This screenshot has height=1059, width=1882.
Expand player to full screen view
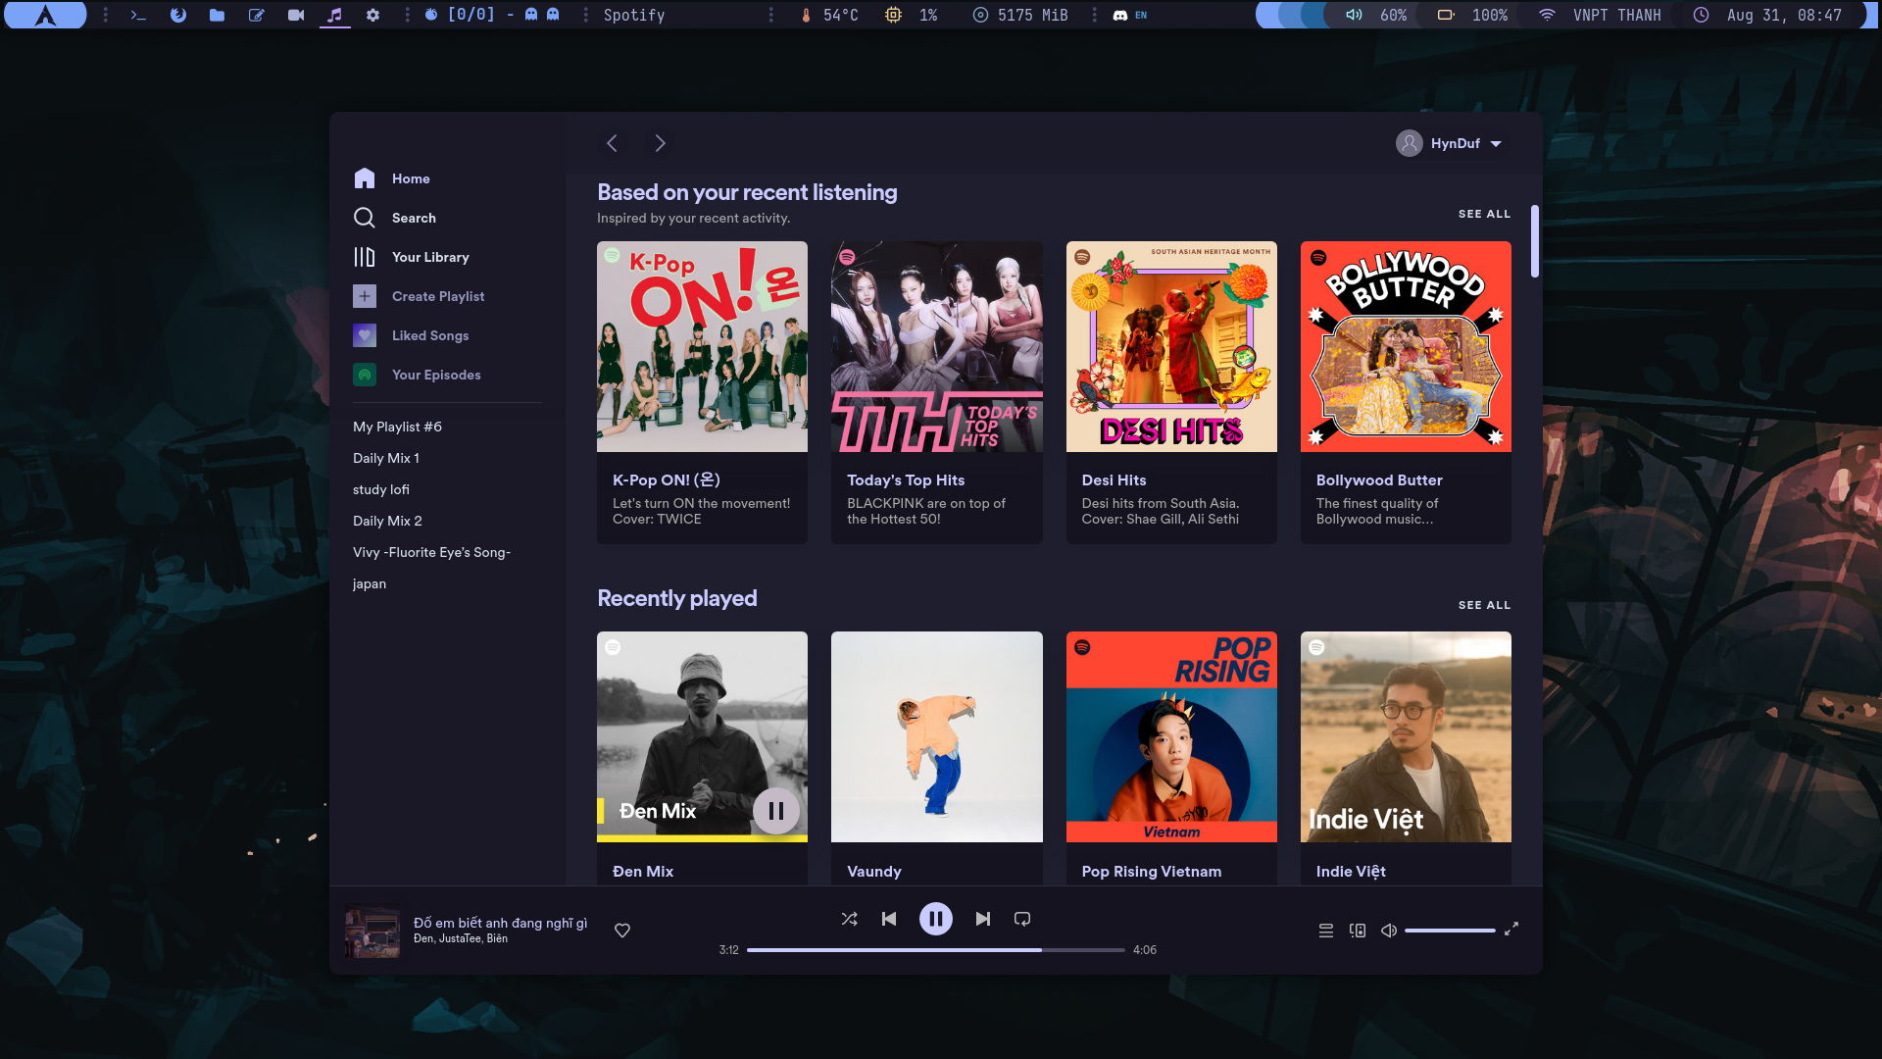click(x=1511, y=928)
